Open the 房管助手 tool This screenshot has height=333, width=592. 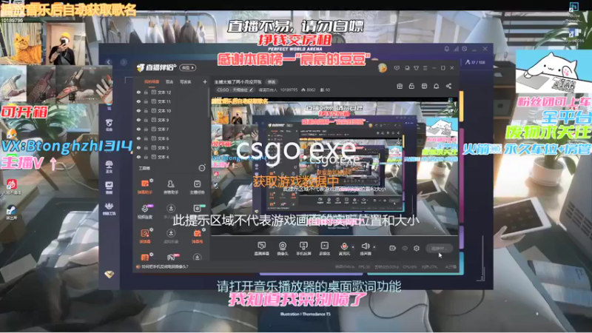(171, 186)
